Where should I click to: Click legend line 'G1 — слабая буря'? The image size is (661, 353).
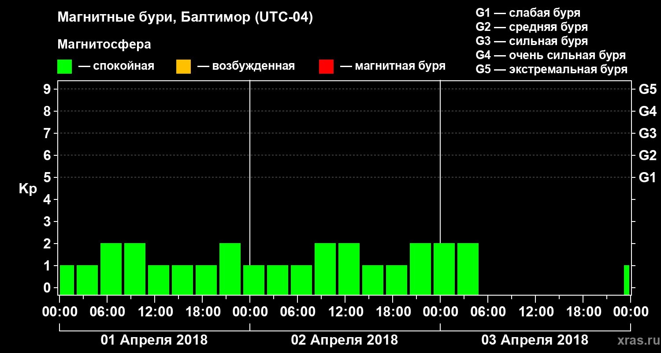(x=528, y=13)
